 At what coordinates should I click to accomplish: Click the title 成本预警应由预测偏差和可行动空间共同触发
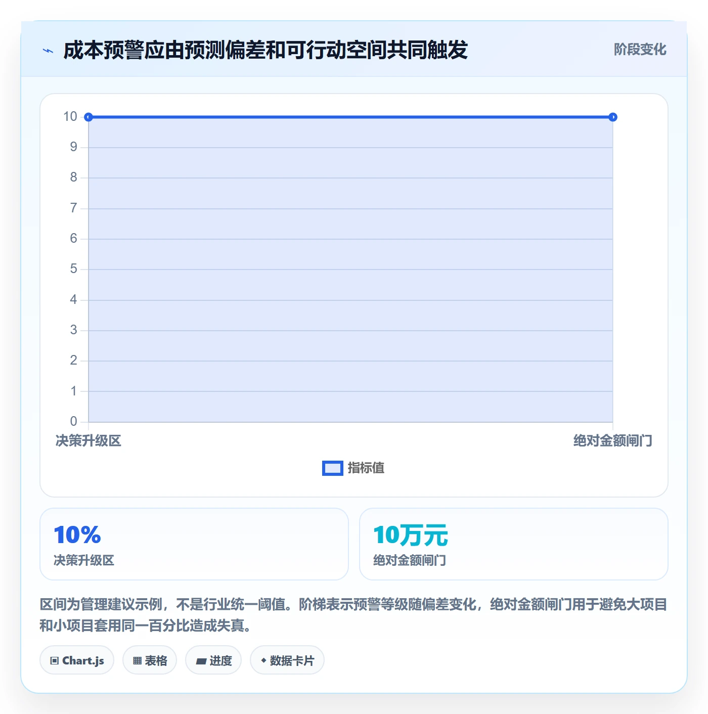[265, 50]
